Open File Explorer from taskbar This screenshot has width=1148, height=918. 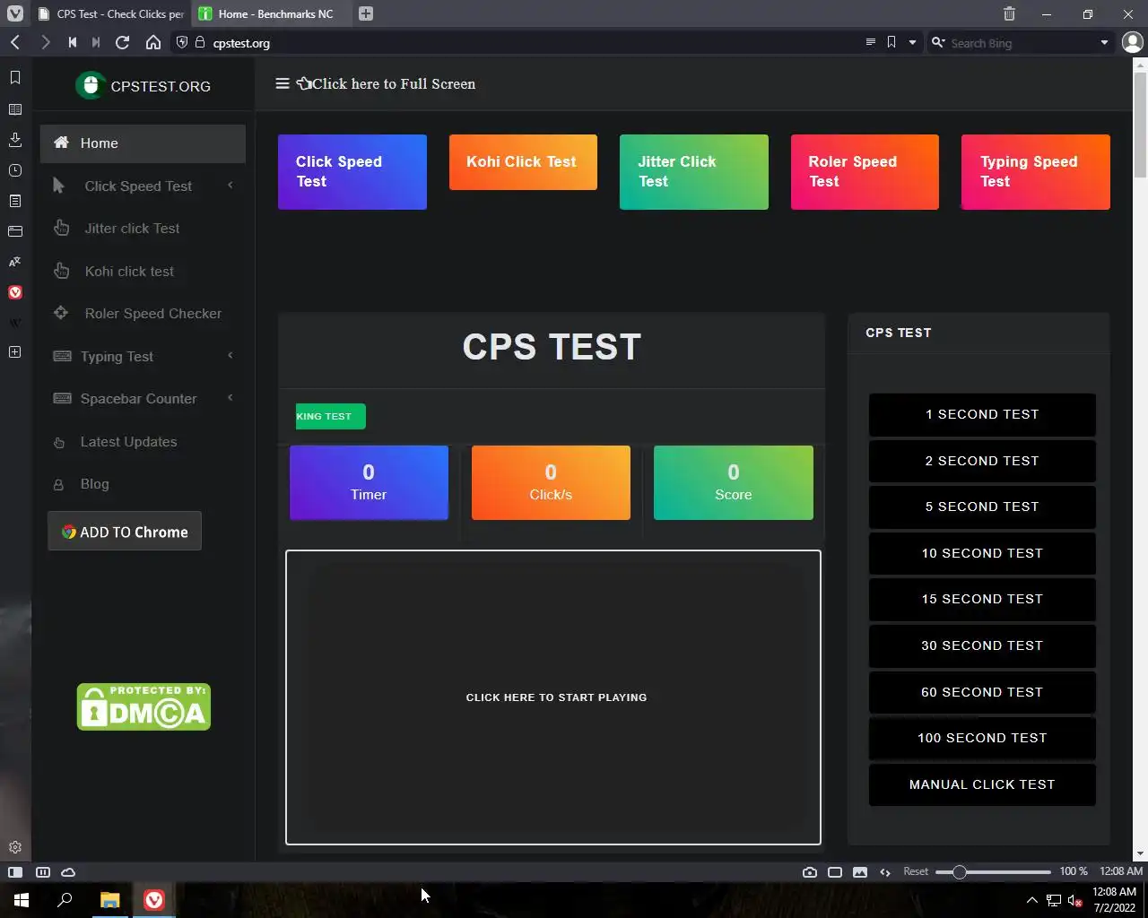[109, 900]
